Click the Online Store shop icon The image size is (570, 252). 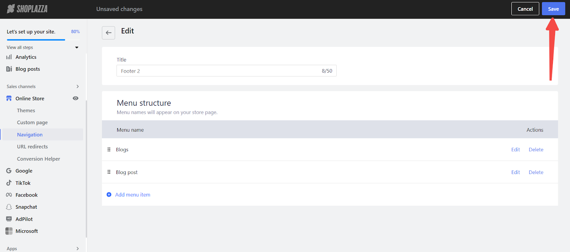click(x=9, y=99)
